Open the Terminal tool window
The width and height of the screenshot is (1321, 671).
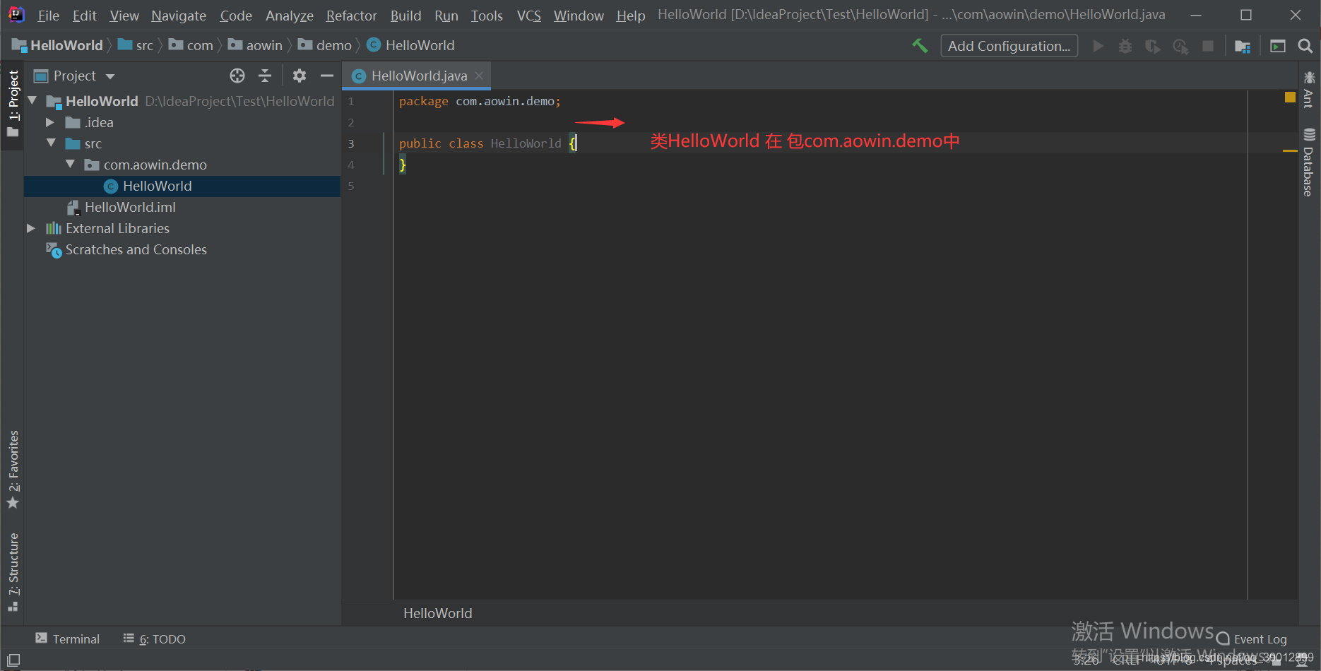(x=68, y=639)
